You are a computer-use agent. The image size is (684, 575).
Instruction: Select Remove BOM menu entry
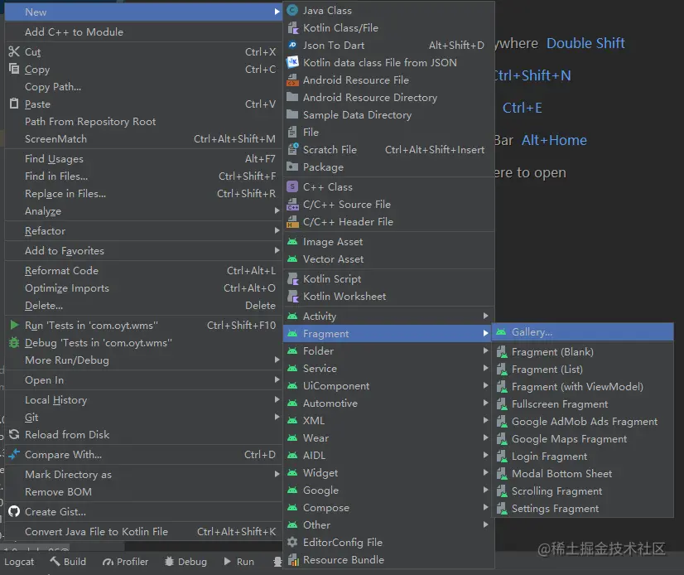tap(143, 491)
